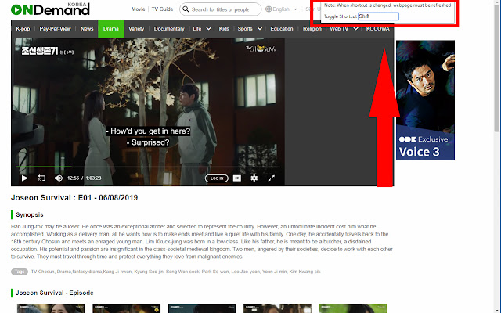501x313 pixels.
Task: Open the Kids category
Action: (224, 29)
